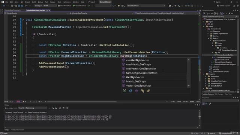Click the Properties panel categorized icon

pos(203,104)
